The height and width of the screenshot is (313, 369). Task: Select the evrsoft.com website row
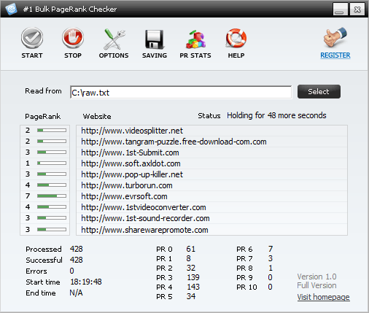coord(211,196)
